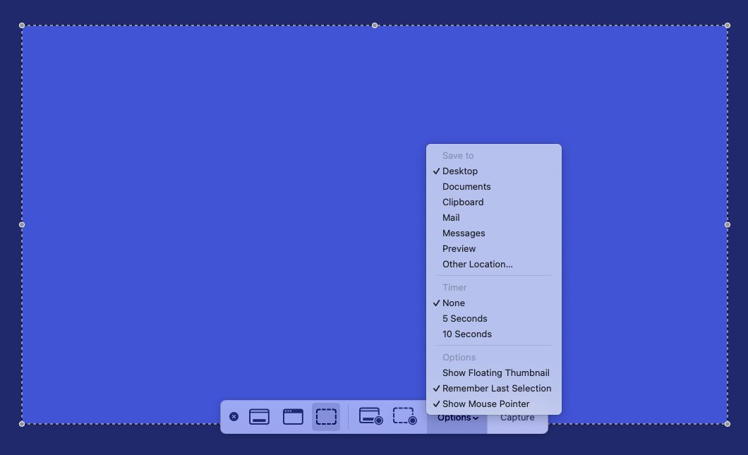Select Capture Selected Portion icon
Screen dimensions: 748x455
[326, 417]
